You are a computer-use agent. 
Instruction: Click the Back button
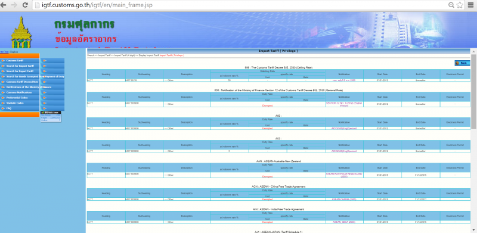[x=462, y=63]
